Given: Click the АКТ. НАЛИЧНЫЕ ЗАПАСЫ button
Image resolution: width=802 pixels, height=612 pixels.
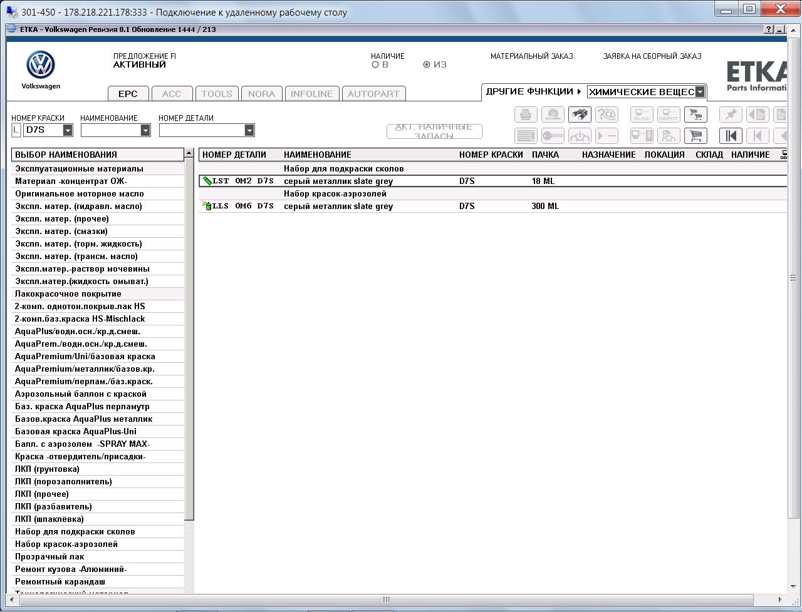Looking at the screenshot, I should pyautogui.click(x=434, y=131).
